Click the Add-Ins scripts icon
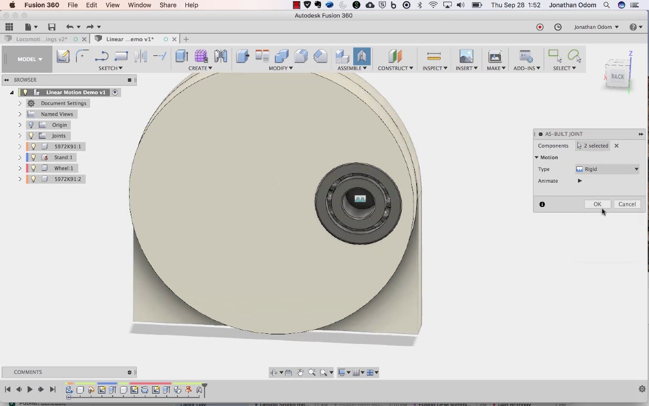Image resolution: width=649 pixels, height=406 pixels. tap(526, 56)
